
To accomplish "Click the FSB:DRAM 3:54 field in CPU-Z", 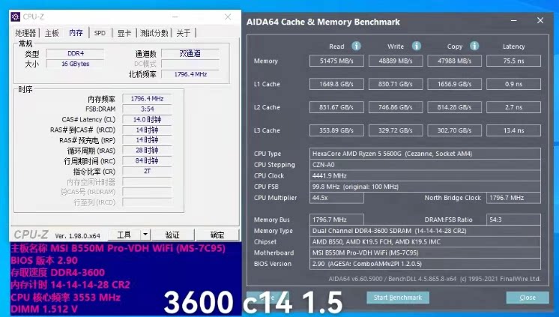I will tap(147, 109).
